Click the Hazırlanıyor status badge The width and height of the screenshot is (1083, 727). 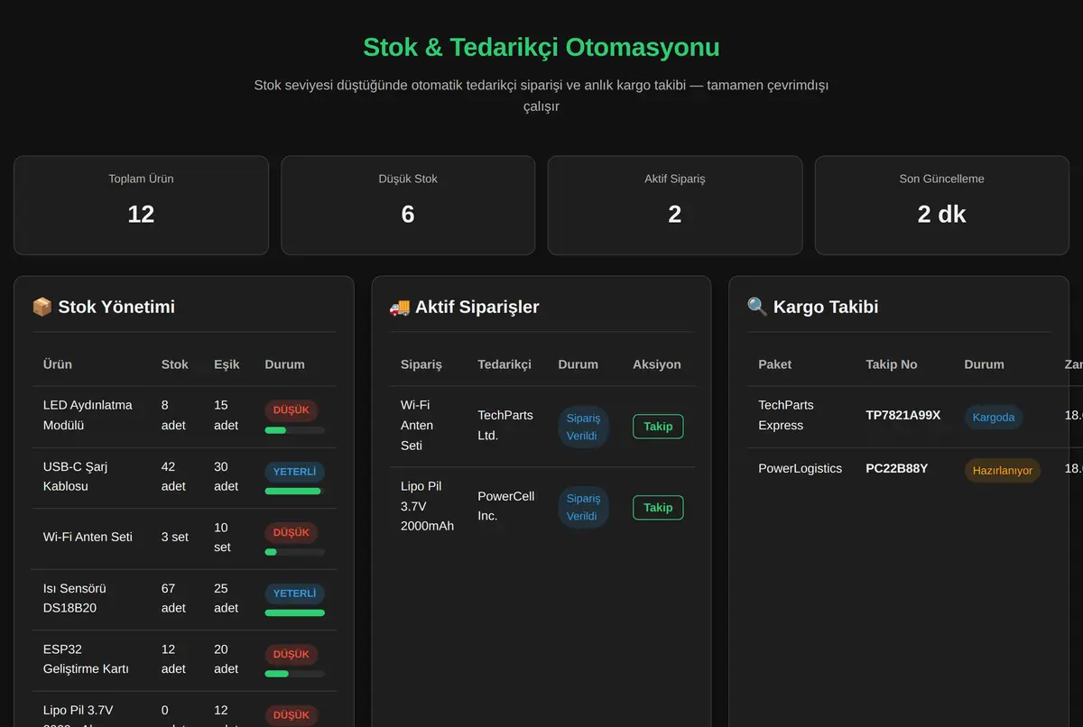tap(1003, 470)
